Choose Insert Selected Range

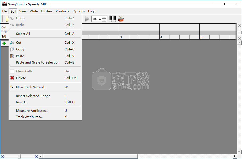coord(45,96)
